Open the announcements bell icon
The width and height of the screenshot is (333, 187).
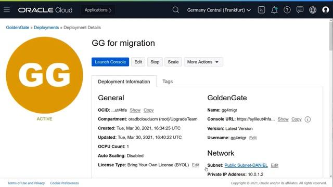coord(274,10)
